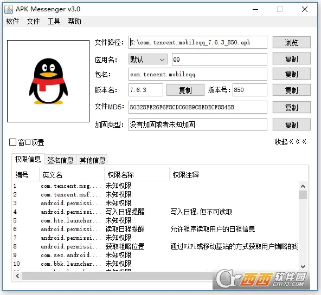Screen dimensions: 321x295
Task: Open the 软件 menu
Action: click(x=12, y=21)
